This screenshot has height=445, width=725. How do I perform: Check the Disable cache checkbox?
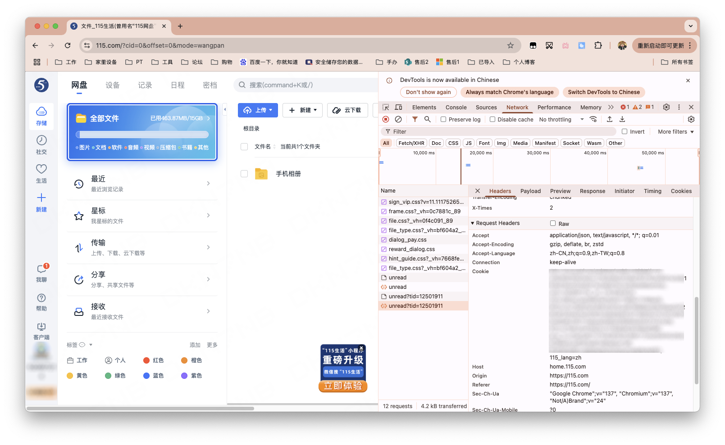coord(492,119)
